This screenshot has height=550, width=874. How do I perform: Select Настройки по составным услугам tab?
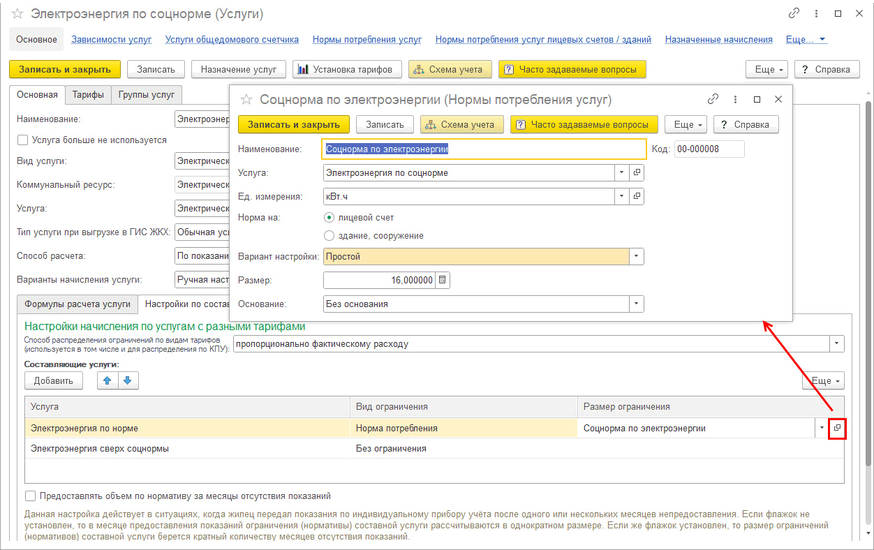[x=184, y=304]
